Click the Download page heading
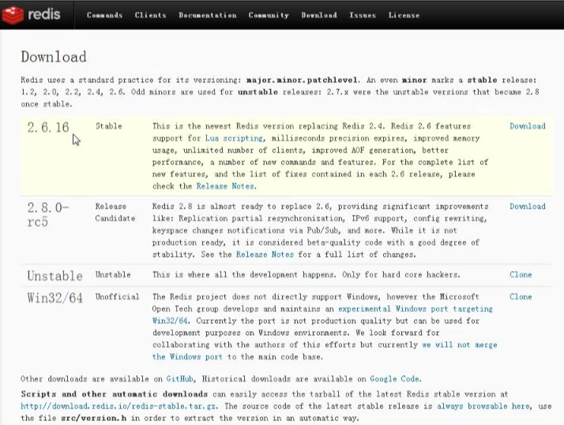The image size is (564, 425). coord(54,57)
